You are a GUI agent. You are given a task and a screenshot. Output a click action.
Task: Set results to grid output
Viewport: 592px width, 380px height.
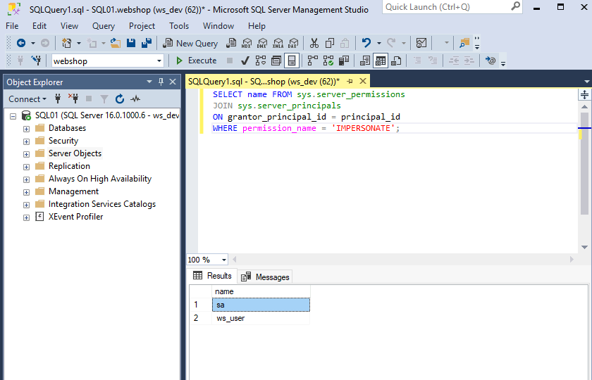[381, 61]
